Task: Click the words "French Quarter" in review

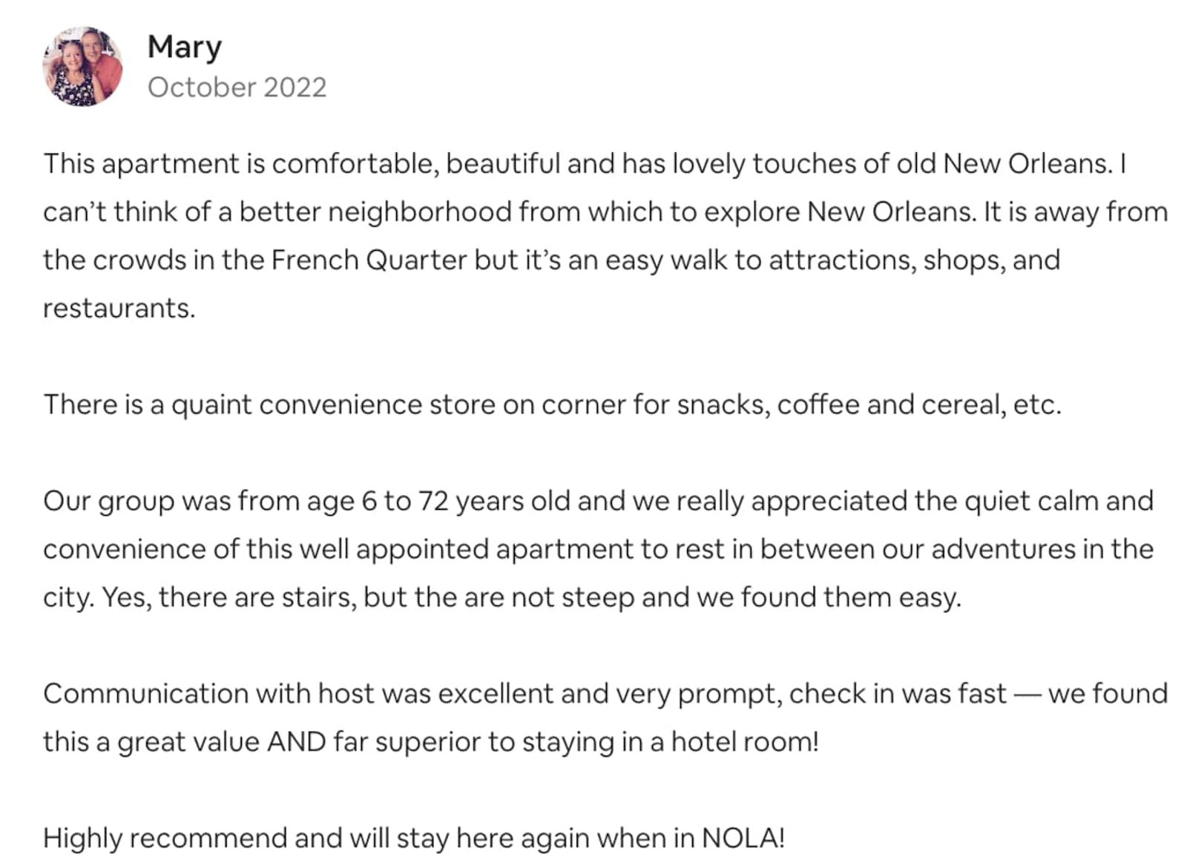Action: click(369, 260)
